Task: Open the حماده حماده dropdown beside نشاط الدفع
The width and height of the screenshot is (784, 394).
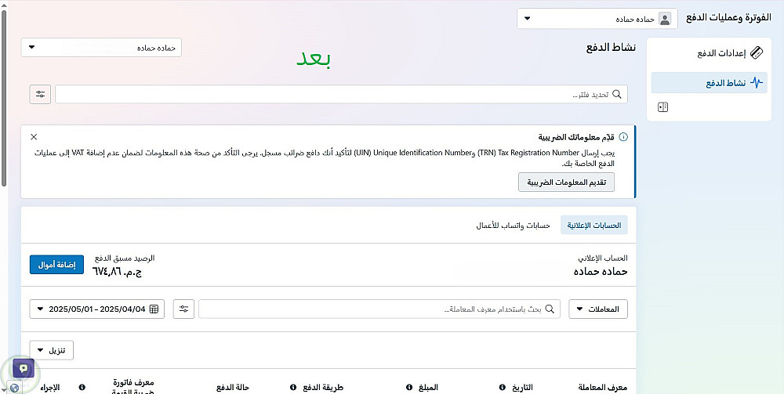Action: coord(101,48)
